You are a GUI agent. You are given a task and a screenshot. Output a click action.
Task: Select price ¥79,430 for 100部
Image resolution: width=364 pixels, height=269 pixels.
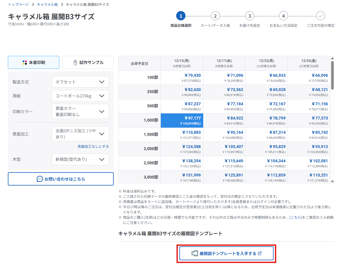[182, 78]
